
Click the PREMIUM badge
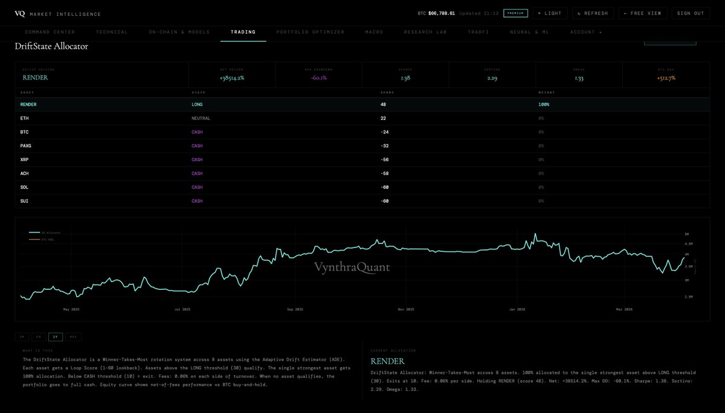[x=515, y=13]
